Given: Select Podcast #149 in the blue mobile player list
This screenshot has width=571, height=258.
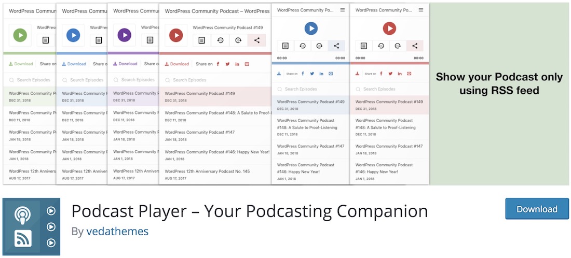Looking at the screenshot, I should coord(311,105).
